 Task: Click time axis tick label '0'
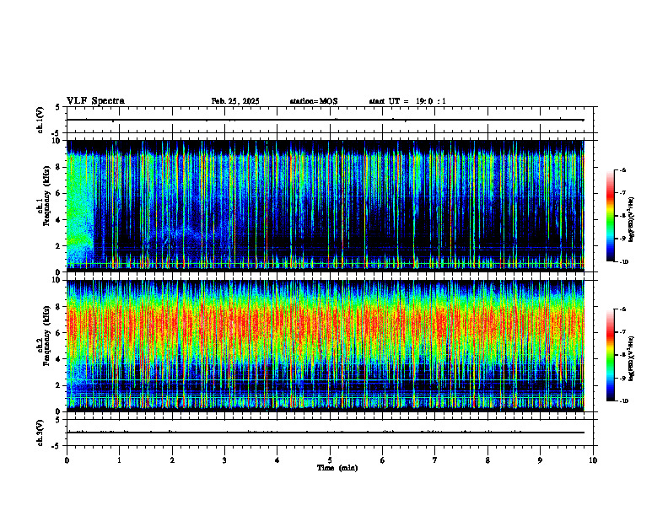point(67,460)
